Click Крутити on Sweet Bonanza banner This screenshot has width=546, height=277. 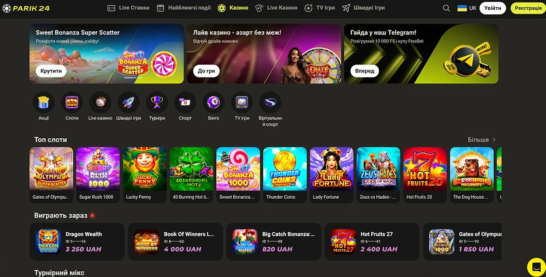pos(51,71)
